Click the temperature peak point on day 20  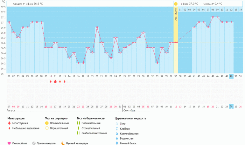point(97,27)
